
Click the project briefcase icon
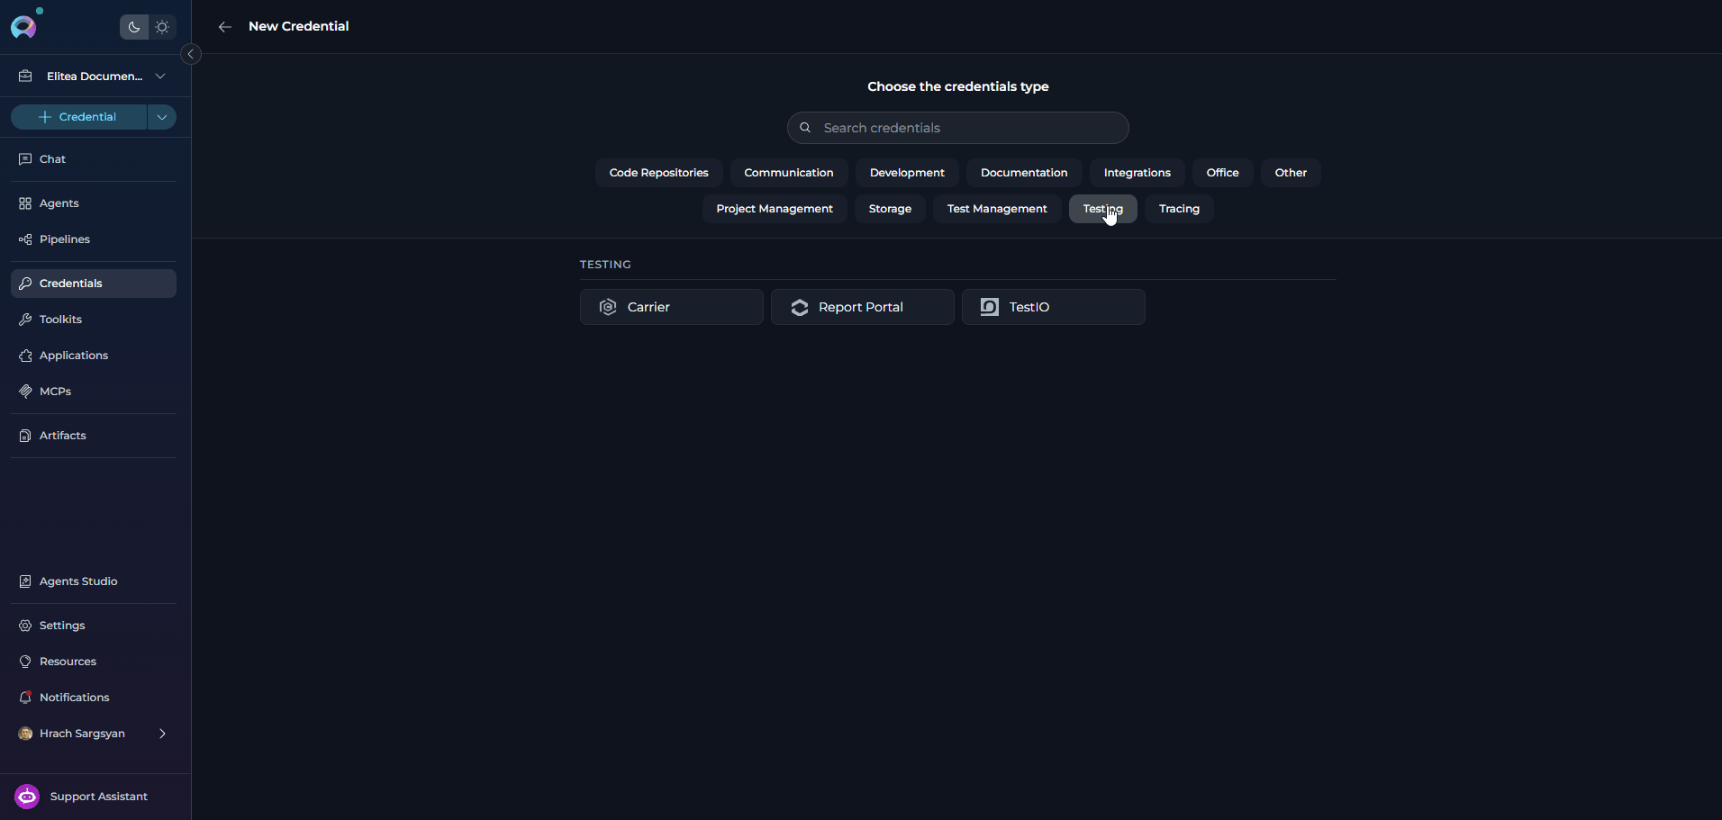(x=25, y=77)
